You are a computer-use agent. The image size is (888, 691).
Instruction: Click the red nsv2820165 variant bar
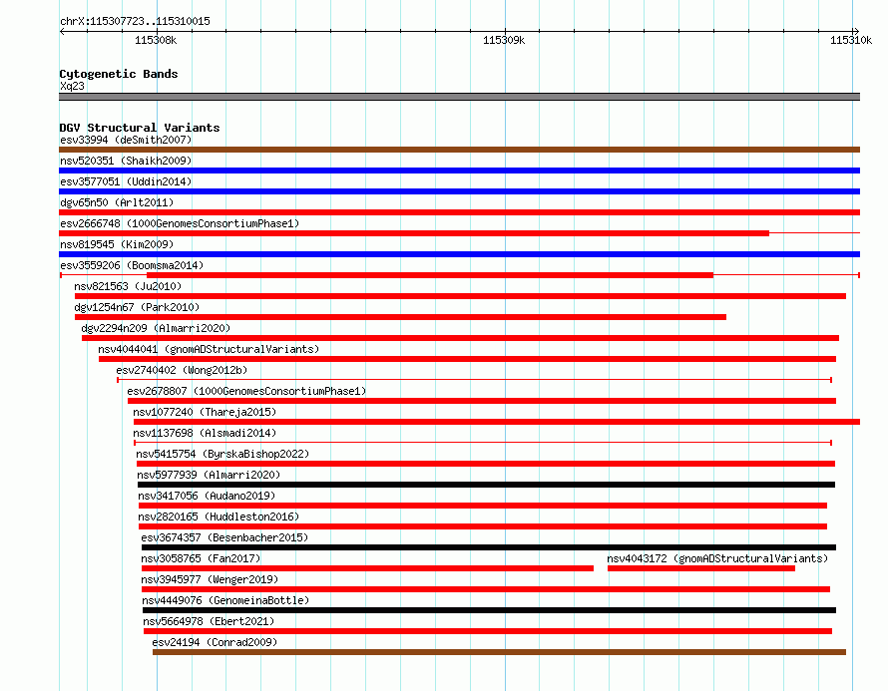click(483, 526)
